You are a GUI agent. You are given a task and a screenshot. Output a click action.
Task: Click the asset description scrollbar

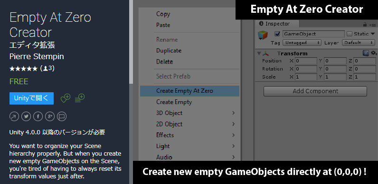coord(131,42)
